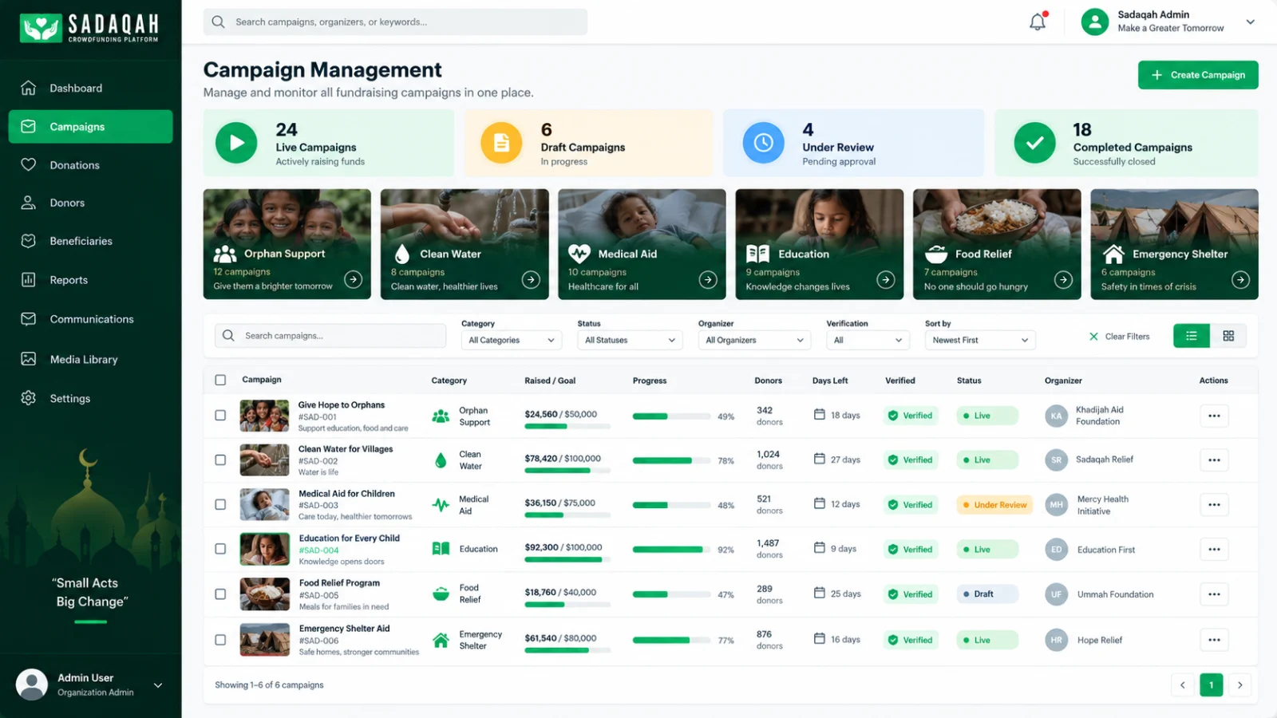Image resolution: width=1277 pixels, height=718 pixels.
Task: Open the Newest First sort dropdown
Action: (x=980, y=340)
